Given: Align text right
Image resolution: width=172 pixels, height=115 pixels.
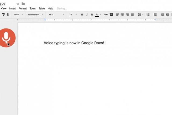Looking at the screenshot, I should pyautogui.click(x=127, y=15).
